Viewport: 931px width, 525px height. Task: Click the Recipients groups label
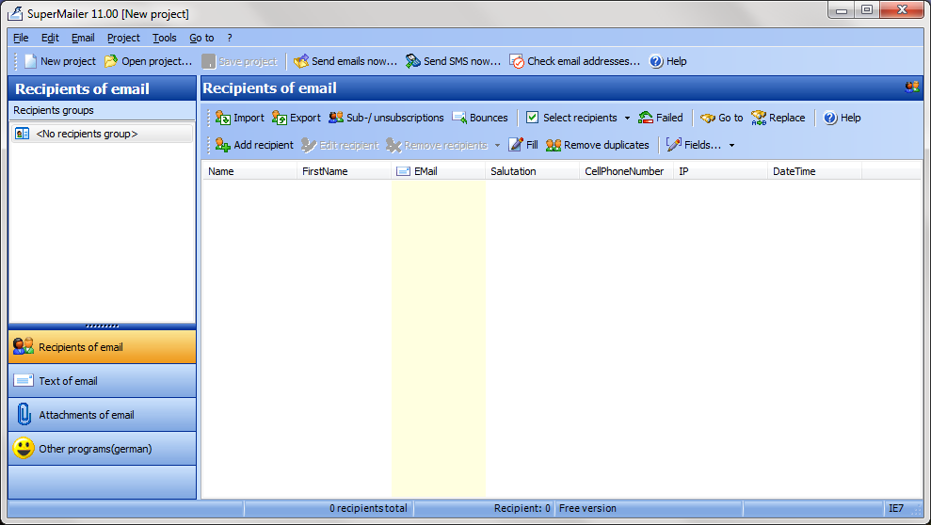[54, 110]
